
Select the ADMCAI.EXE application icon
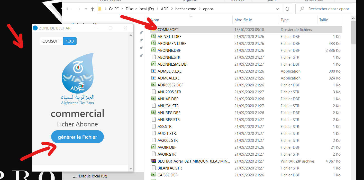click(x=153, y=78)
